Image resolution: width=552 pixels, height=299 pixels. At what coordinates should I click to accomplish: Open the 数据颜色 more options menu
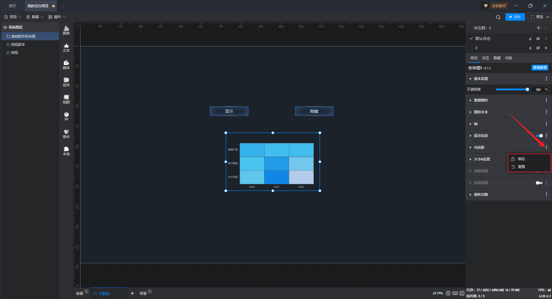click(x=546, y=100)
